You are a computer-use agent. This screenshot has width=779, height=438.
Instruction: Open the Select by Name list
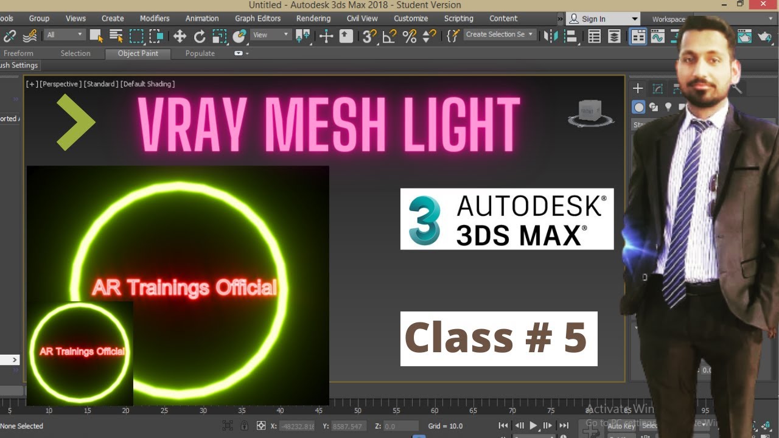(116, 36)
